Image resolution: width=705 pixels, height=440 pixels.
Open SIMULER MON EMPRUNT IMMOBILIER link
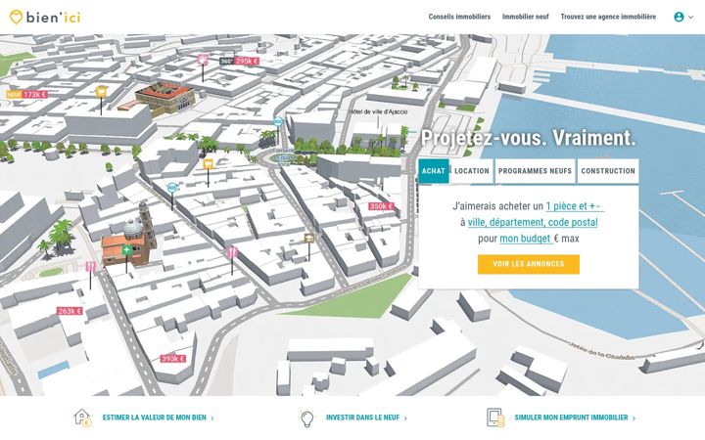[x=571, y=418]
